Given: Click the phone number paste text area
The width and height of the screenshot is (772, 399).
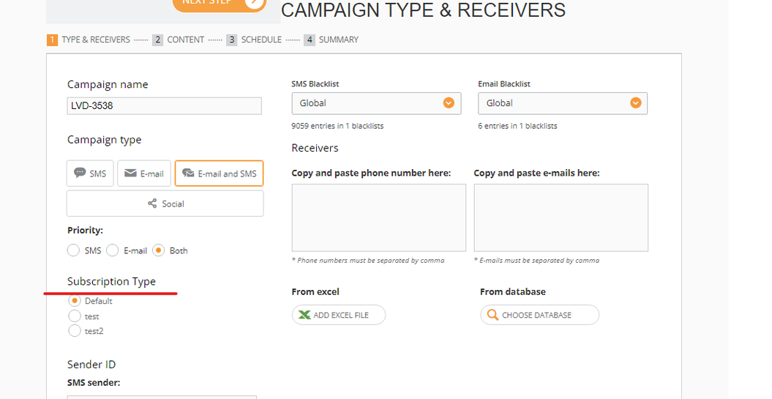Looking at the screenshot, I should coord(378,217).
